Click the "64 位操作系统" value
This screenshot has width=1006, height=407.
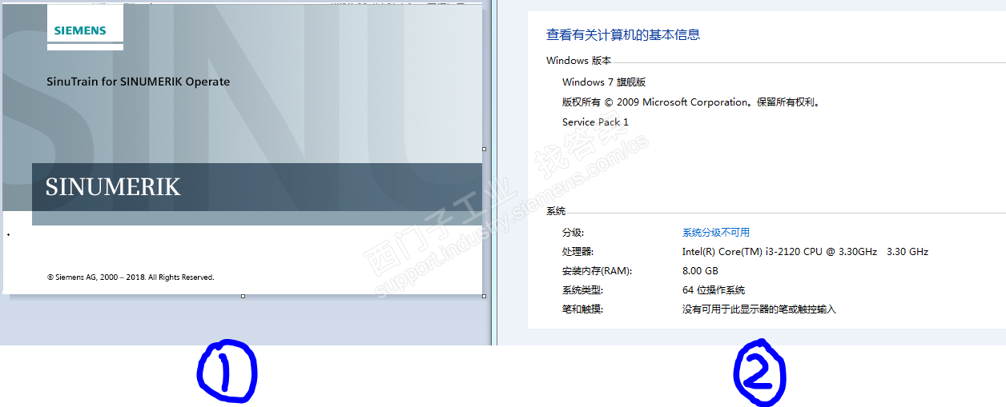point(714,290)
